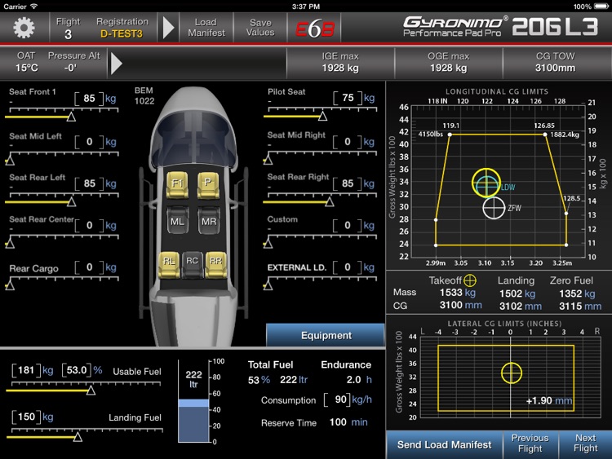Click the Custom weight field

[x=348, y=225]
